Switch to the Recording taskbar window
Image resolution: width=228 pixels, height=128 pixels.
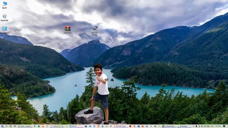point(184,126)
